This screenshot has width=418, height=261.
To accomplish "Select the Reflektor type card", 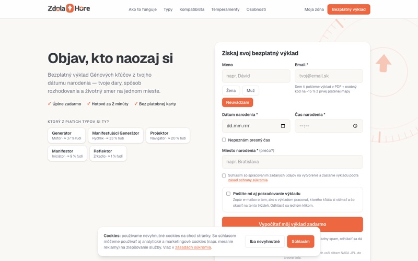I will 108,153.
